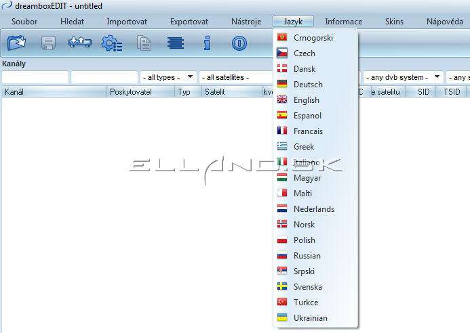Viewport: 470px width, 333px height.
Task: Click the power circle toolbar icon
Action: click(239, 43)
